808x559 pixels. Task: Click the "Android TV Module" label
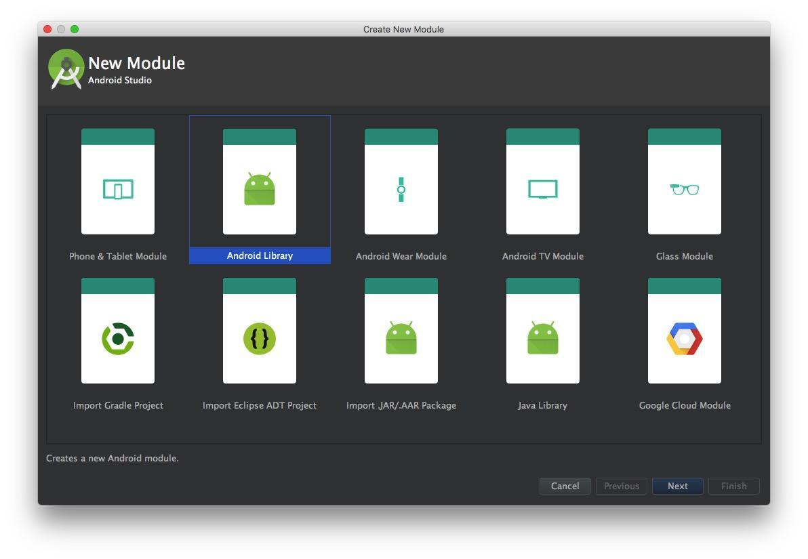coord(543,256)
